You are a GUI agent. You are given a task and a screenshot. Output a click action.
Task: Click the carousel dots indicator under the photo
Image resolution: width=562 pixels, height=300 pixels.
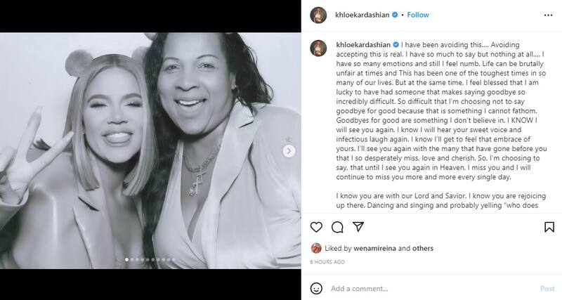pyautogui.click(x=150, y=260)
